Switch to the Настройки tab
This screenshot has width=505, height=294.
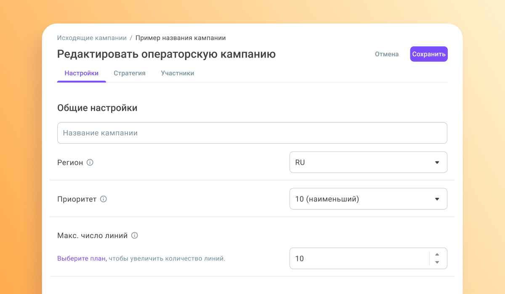pos(82,73)
